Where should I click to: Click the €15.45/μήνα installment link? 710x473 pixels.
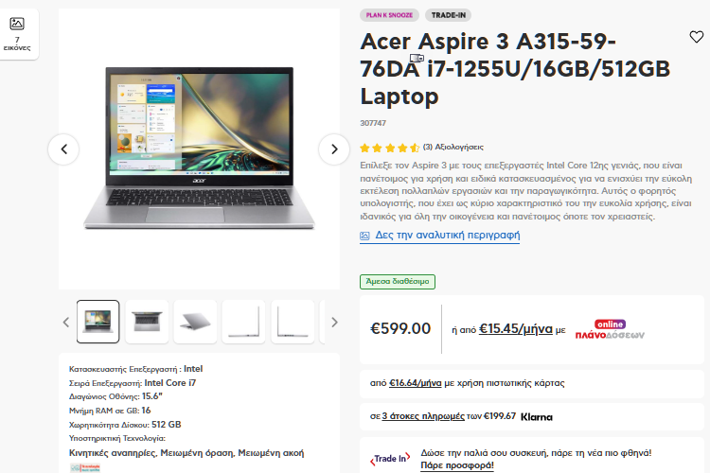pos(516,328)
